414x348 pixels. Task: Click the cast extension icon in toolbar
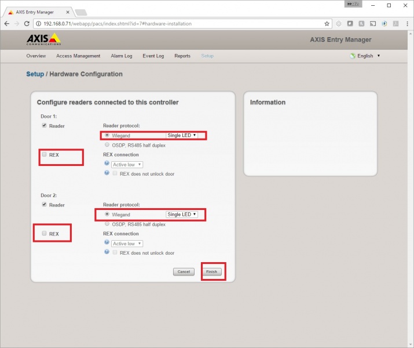coord(373,24)
